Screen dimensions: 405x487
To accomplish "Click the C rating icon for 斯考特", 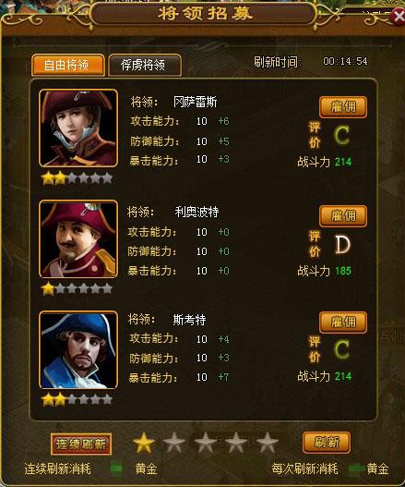I will (x=342, y=349).
